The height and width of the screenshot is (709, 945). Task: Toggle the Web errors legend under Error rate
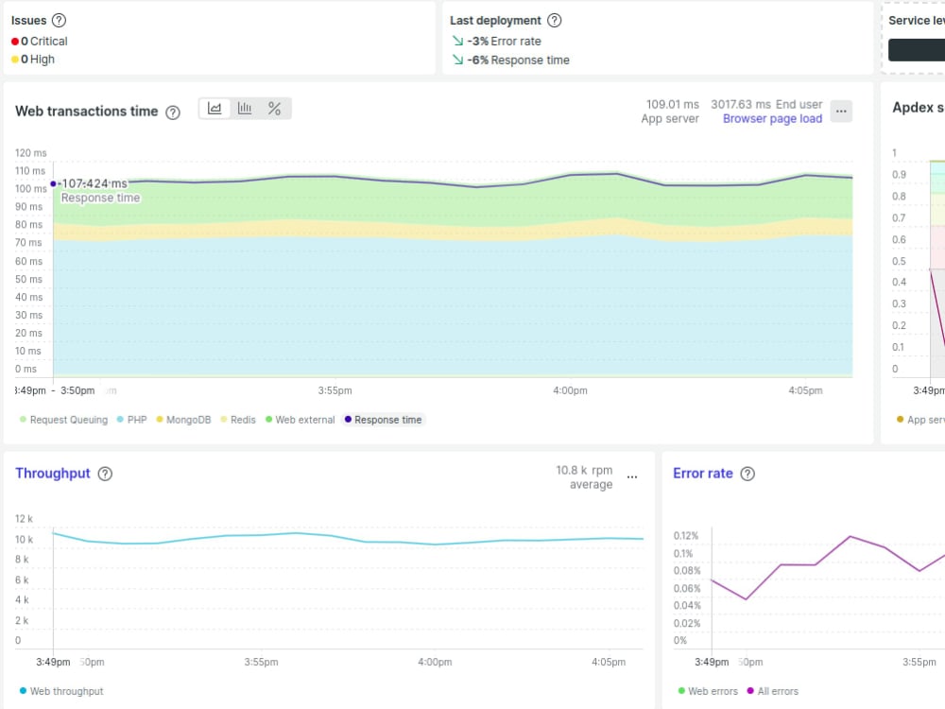(707, 691)
